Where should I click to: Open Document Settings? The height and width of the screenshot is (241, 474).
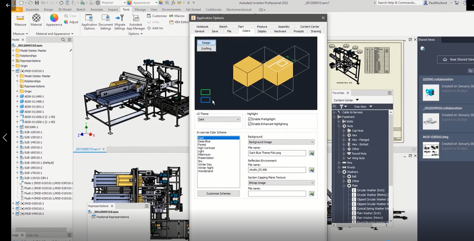click(106, 22)
